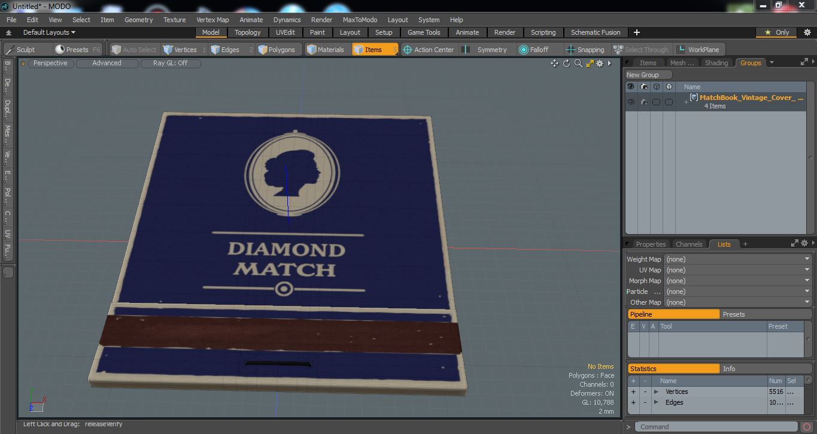Screen dimensions: 817x434
Task: Open the Default Layouts dropdown
Action: pyautogui.click(x=49, y=32)
